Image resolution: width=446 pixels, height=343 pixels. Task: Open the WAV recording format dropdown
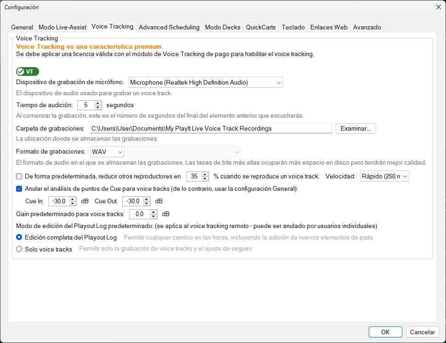tap(107, 152)
